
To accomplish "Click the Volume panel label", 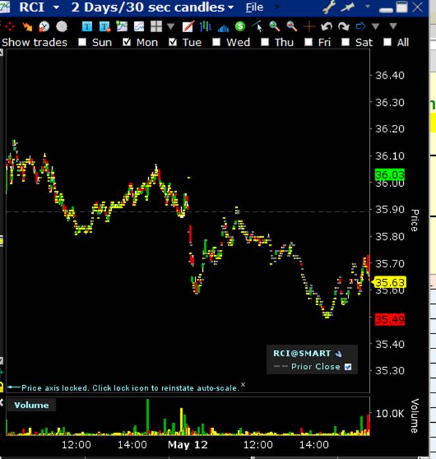I will pyautogui.click(x=32, y=405).
